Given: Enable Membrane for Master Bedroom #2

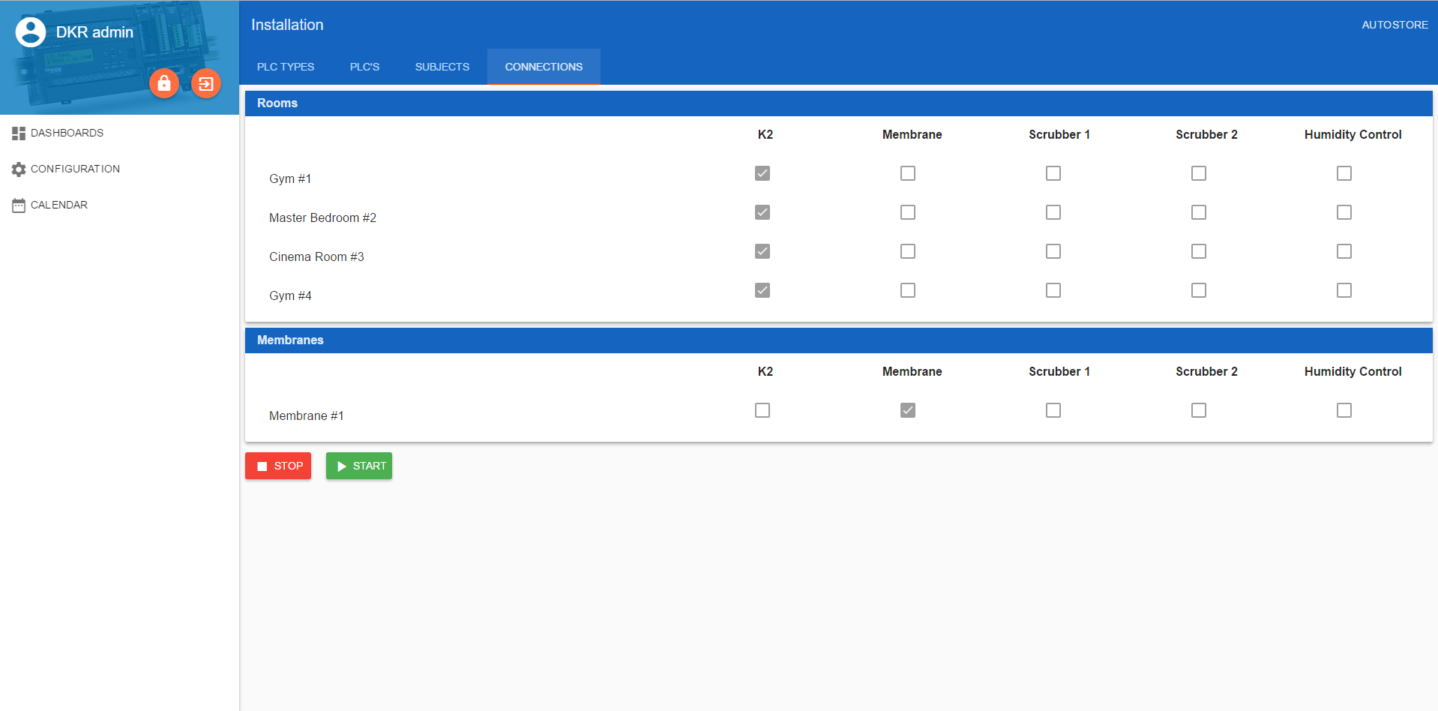Looking at the screenshot, I should tap(908, 212).
